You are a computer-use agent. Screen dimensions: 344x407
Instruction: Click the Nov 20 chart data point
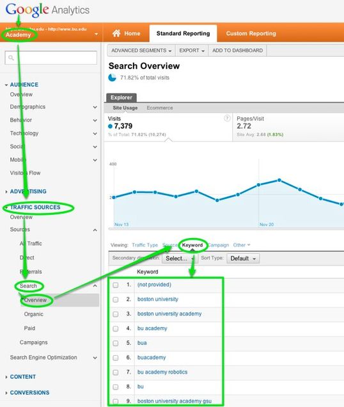[x=258, y=185]
